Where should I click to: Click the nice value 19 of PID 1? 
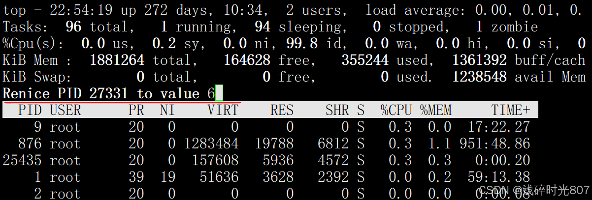[x=167, y=177]
